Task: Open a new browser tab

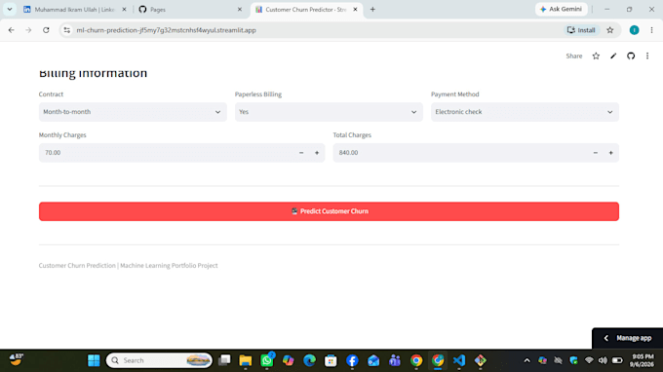Action: click(372, 10)
